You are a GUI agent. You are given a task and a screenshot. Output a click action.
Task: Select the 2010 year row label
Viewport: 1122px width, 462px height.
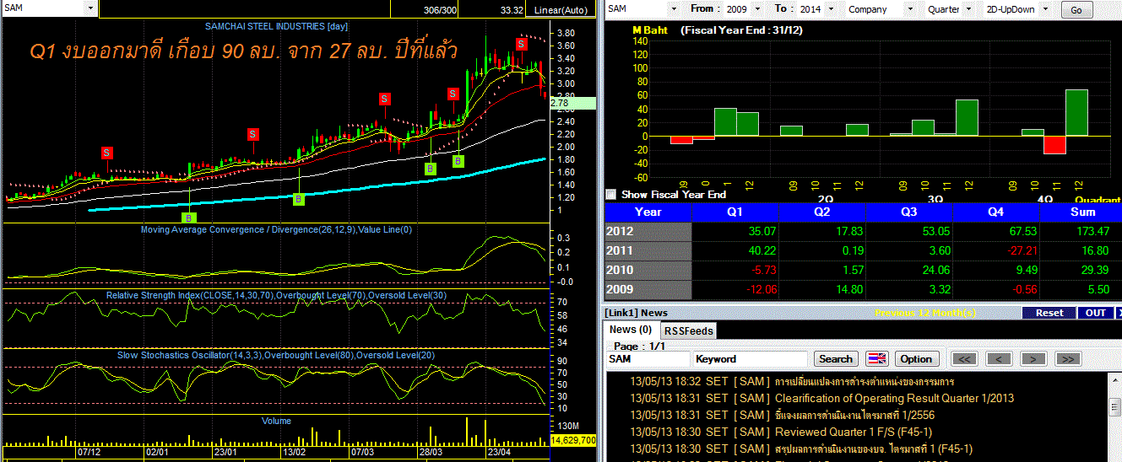pos(648,270)
